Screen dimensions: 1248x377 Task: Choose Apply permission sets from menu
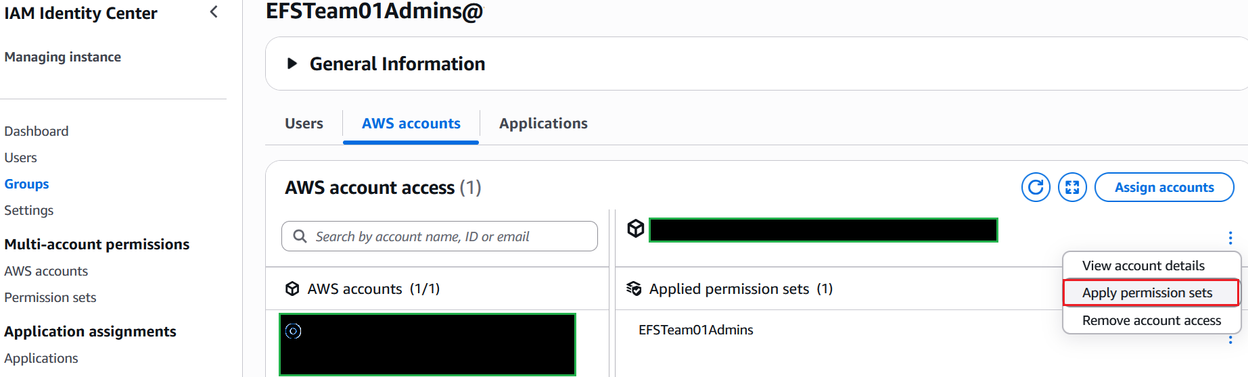coord(1151,293)
